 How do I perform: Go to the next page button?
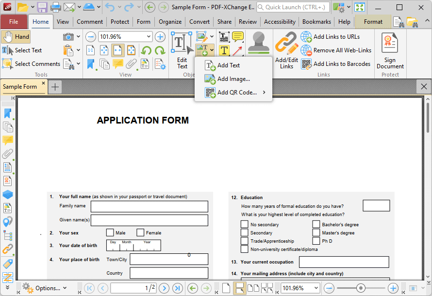(164, 288)
